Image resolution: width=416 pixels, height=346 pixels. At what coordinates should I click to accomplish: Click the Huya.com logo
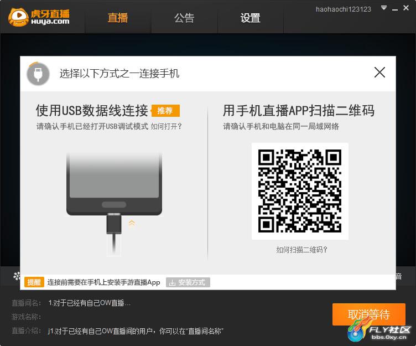coord(39,17)
